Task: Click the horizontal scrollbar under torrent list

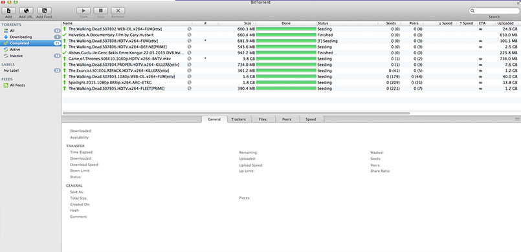Action: 236,113
